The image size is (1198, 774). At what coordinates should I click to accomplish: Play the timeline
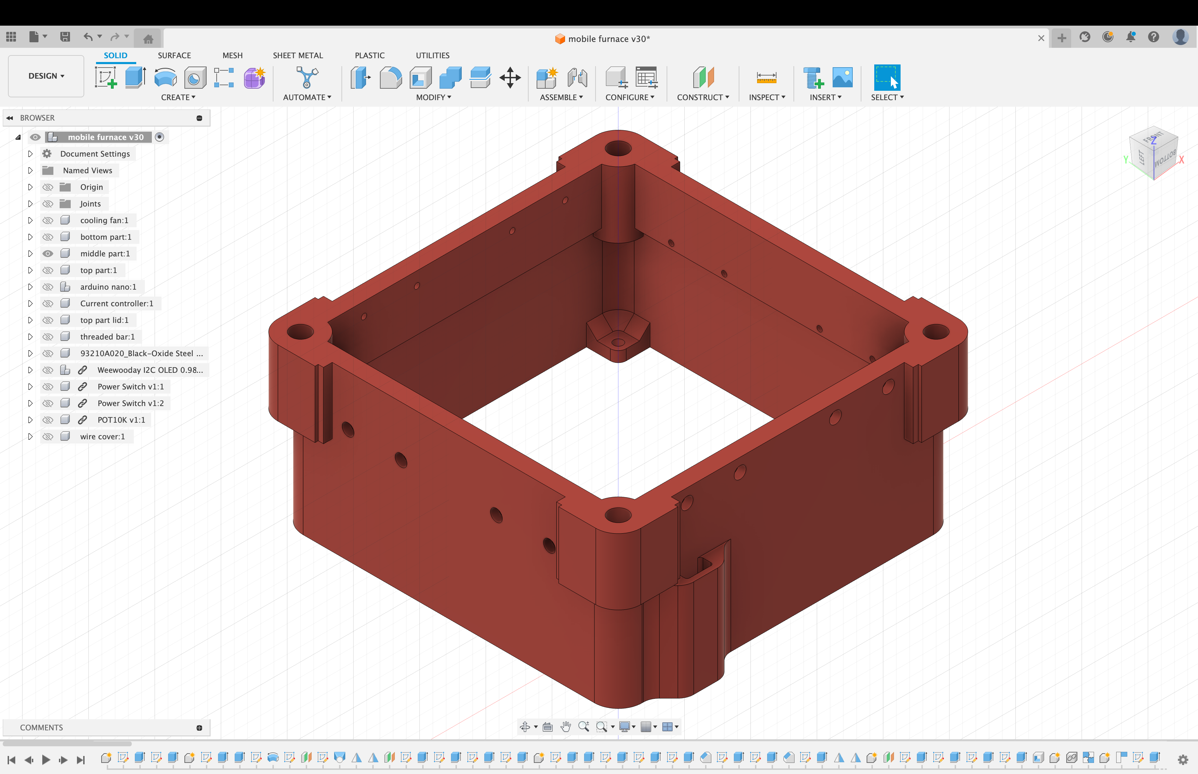pyautogui.click(x=46, y=759)
